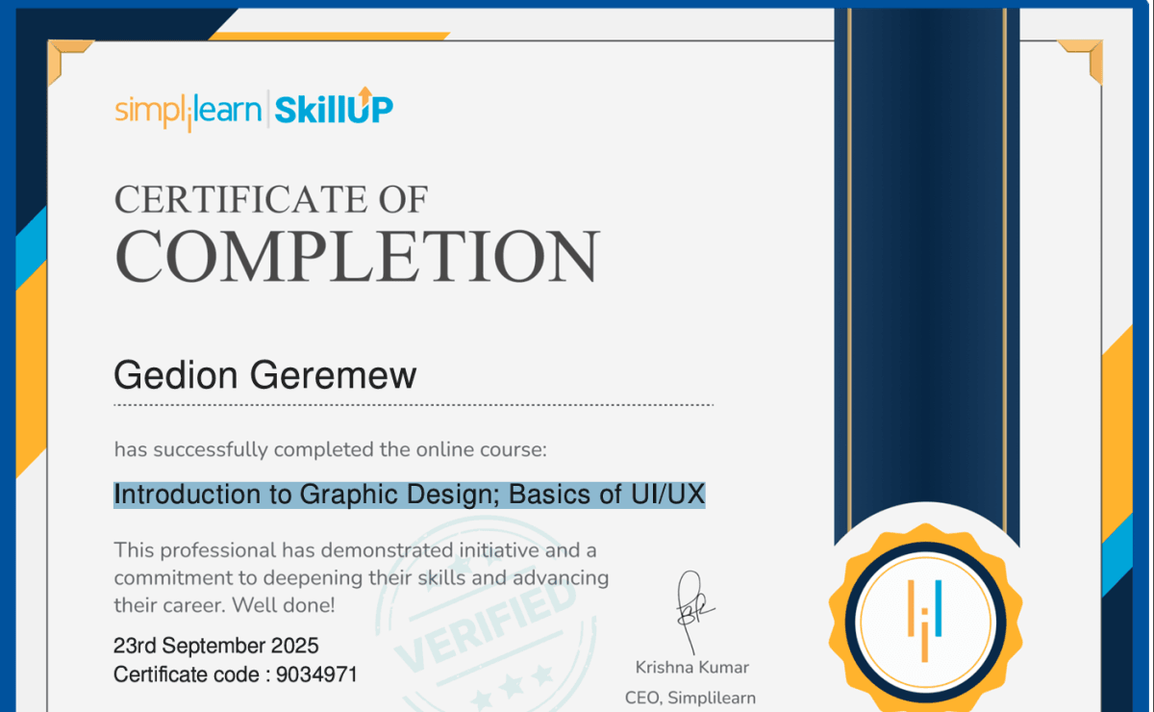
Task: Click 'has successfully completed the online course' text
Action: coord(331,449)
